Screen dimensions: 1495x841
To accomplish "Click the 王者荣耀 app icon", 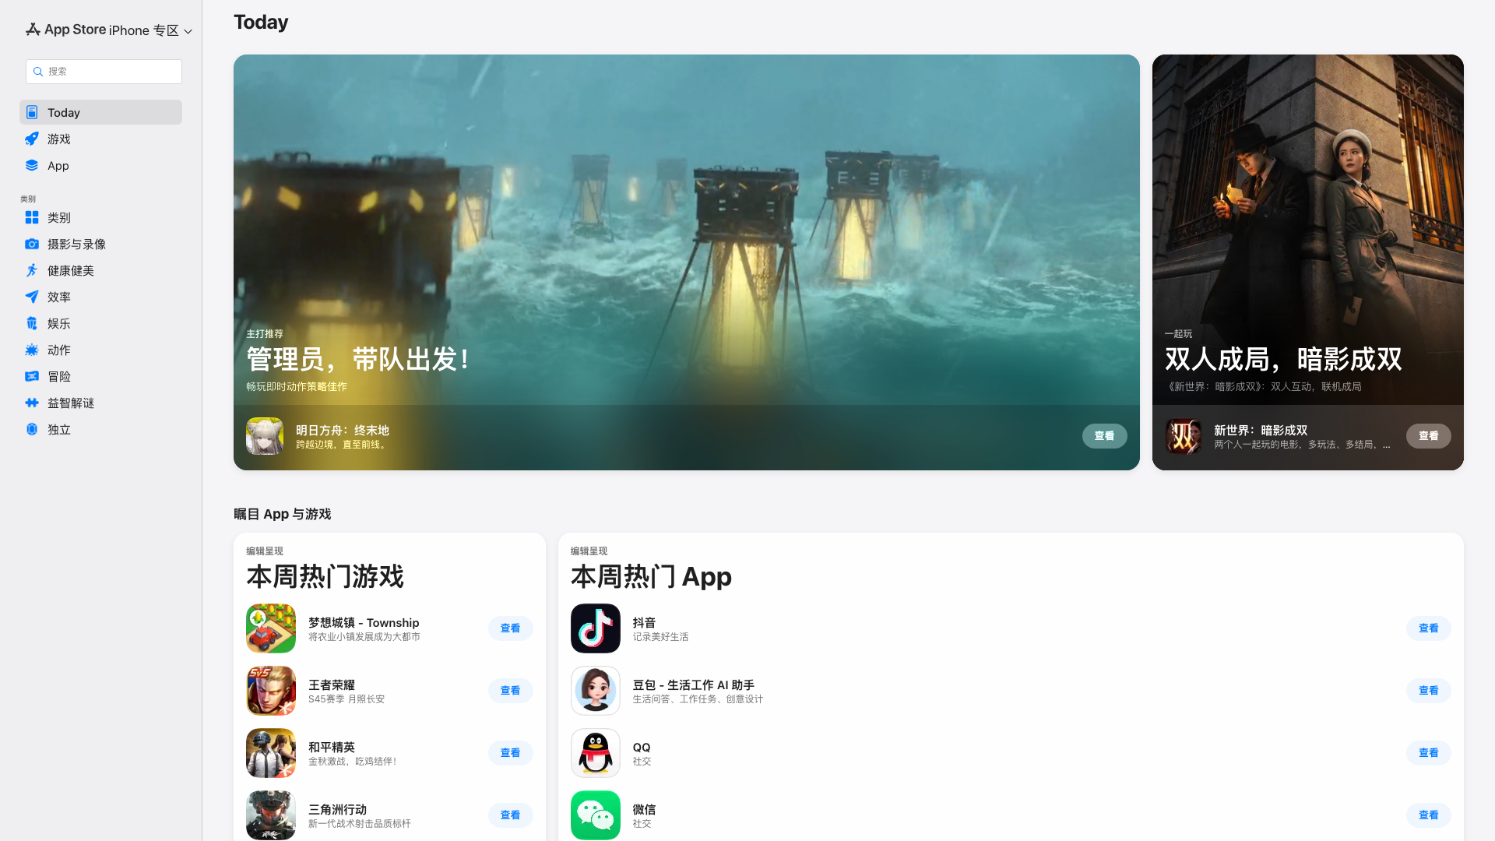I will click(271, 691).
